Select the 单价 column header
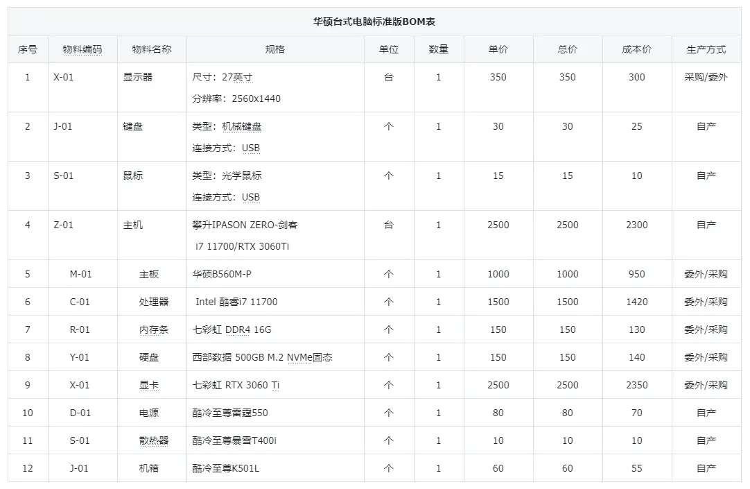The width and height of the screenshot is (750, 489). click(498, 49)
